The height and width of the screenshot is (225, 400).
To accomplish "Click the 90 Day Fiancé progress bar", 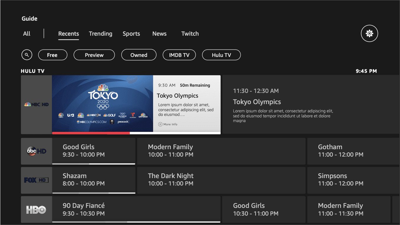I will click(x=136, y=222).
